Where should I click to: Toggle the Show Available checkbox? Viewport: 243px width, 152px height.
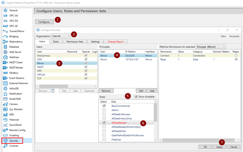coord(136,97)
